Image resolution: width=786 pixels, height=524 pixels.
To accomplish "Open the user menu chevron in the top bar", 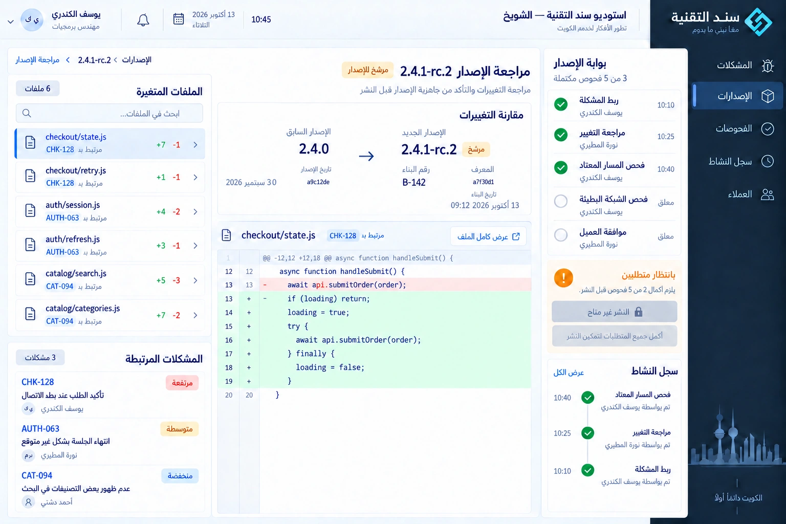I will pyautogui.click(x=10, y=21).
